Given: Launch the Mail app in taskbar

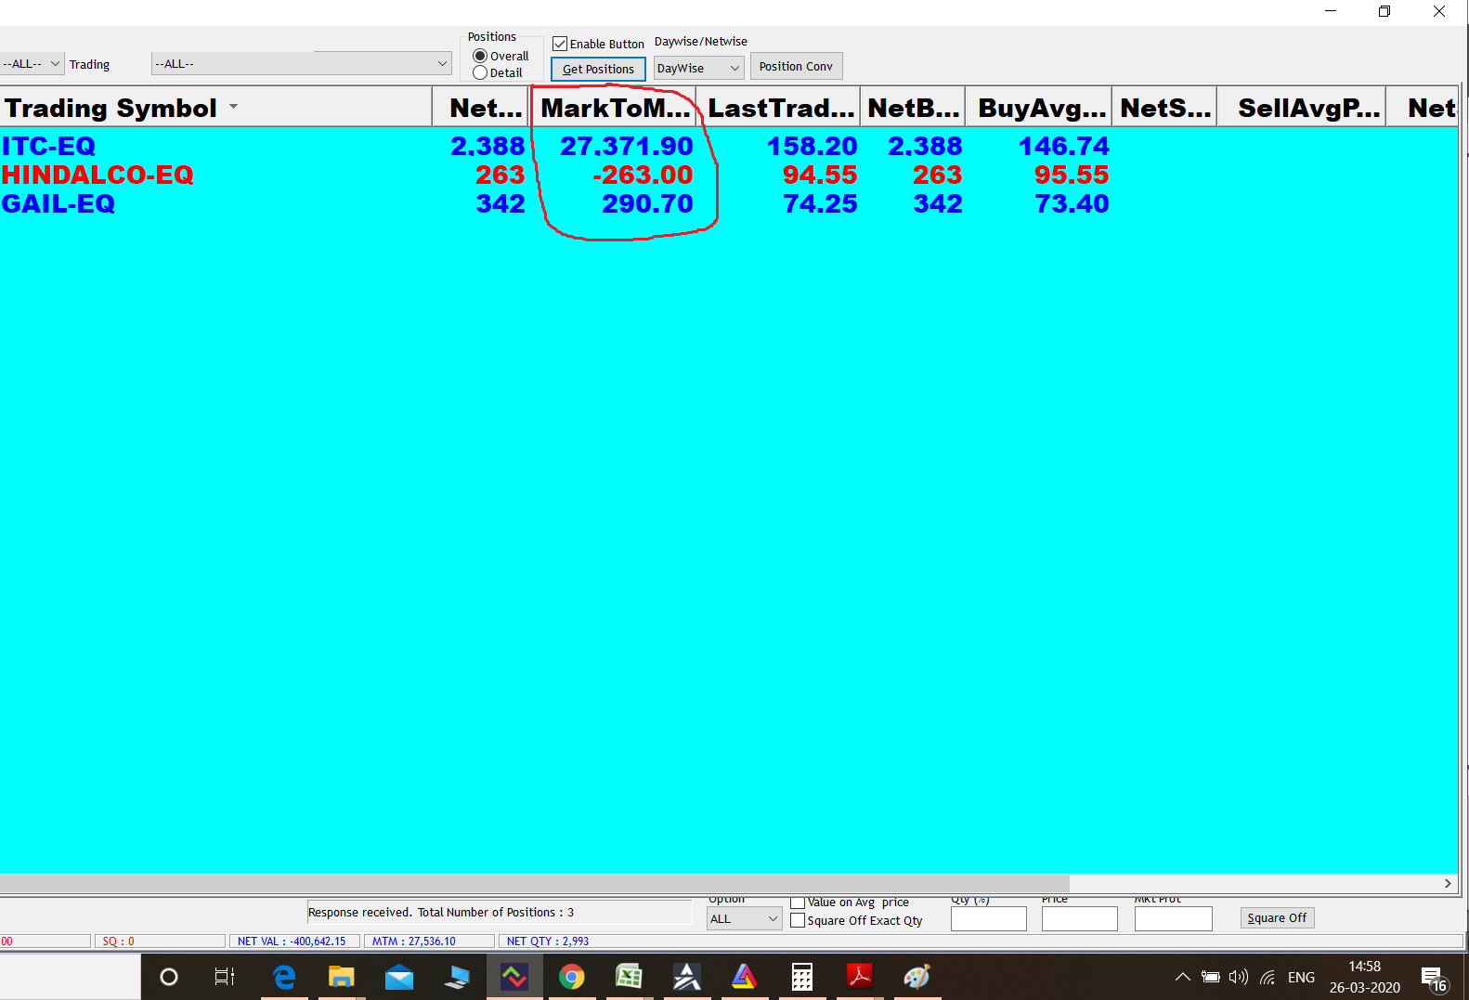Looking at the screenshot, I should tap(399, 977).
